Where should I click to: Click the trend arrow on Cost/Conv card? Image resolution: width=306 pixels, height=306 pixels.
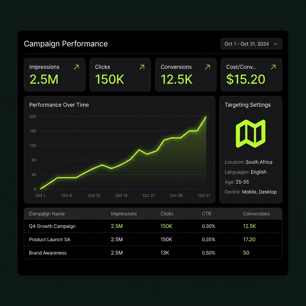pyautogui.click(x=273, y=67)
